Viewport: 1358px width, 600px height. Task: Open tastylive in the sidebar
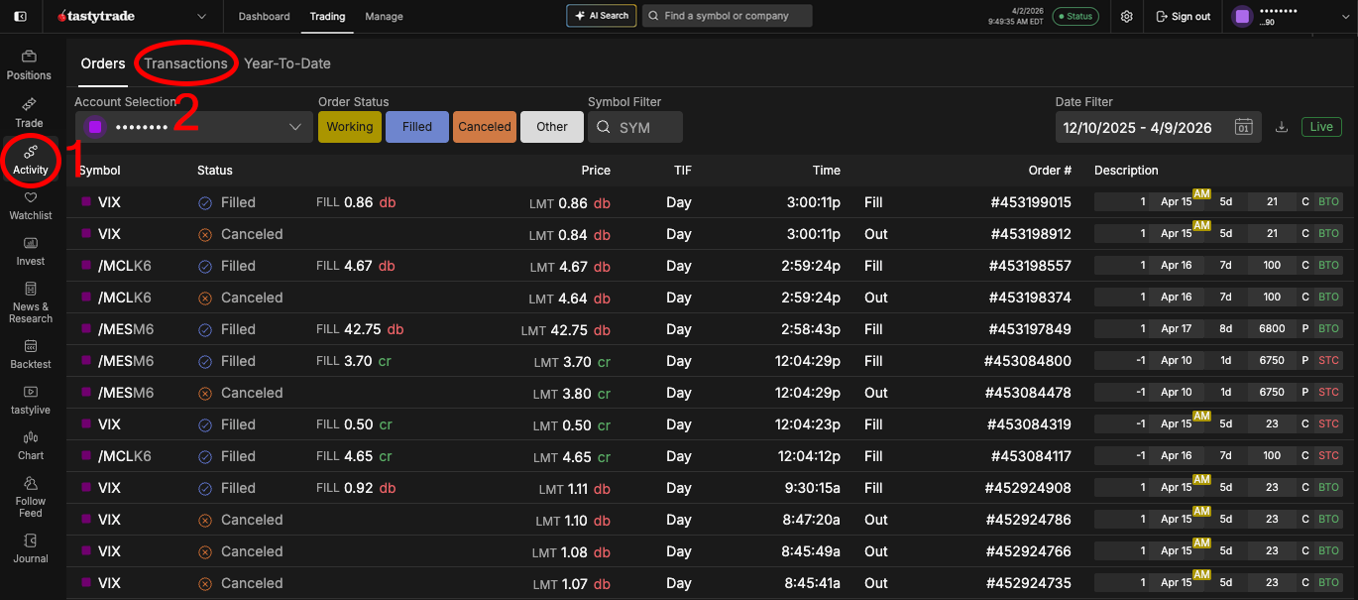coord(31,400)
